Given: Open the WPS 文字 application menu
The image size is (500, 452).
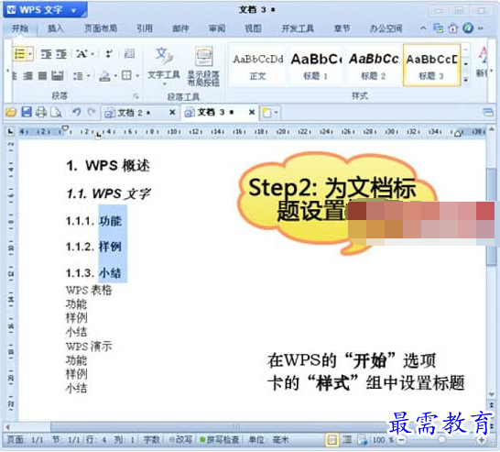Looking at the screenshot, I should click(x=45, y=9).
